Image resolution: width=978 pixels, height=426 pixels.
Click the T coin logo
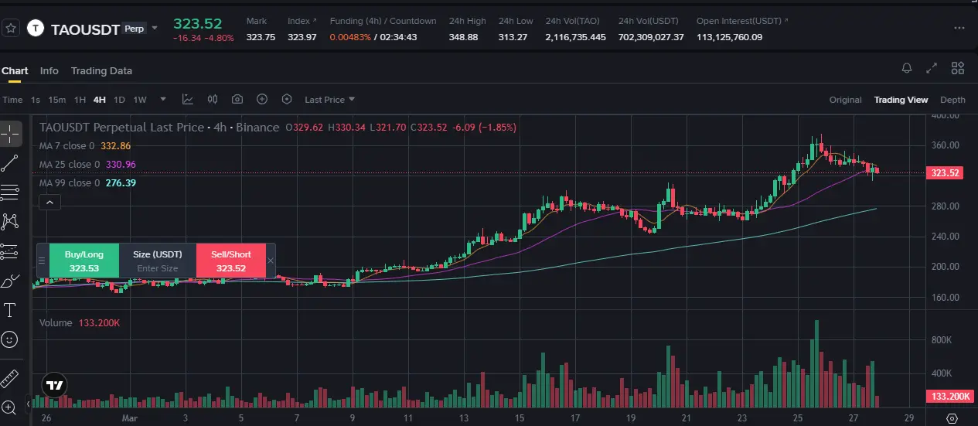coord(36,29)
